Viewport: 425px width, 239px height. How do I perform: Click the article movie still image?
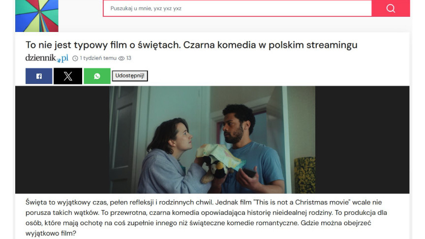(212, 140)
